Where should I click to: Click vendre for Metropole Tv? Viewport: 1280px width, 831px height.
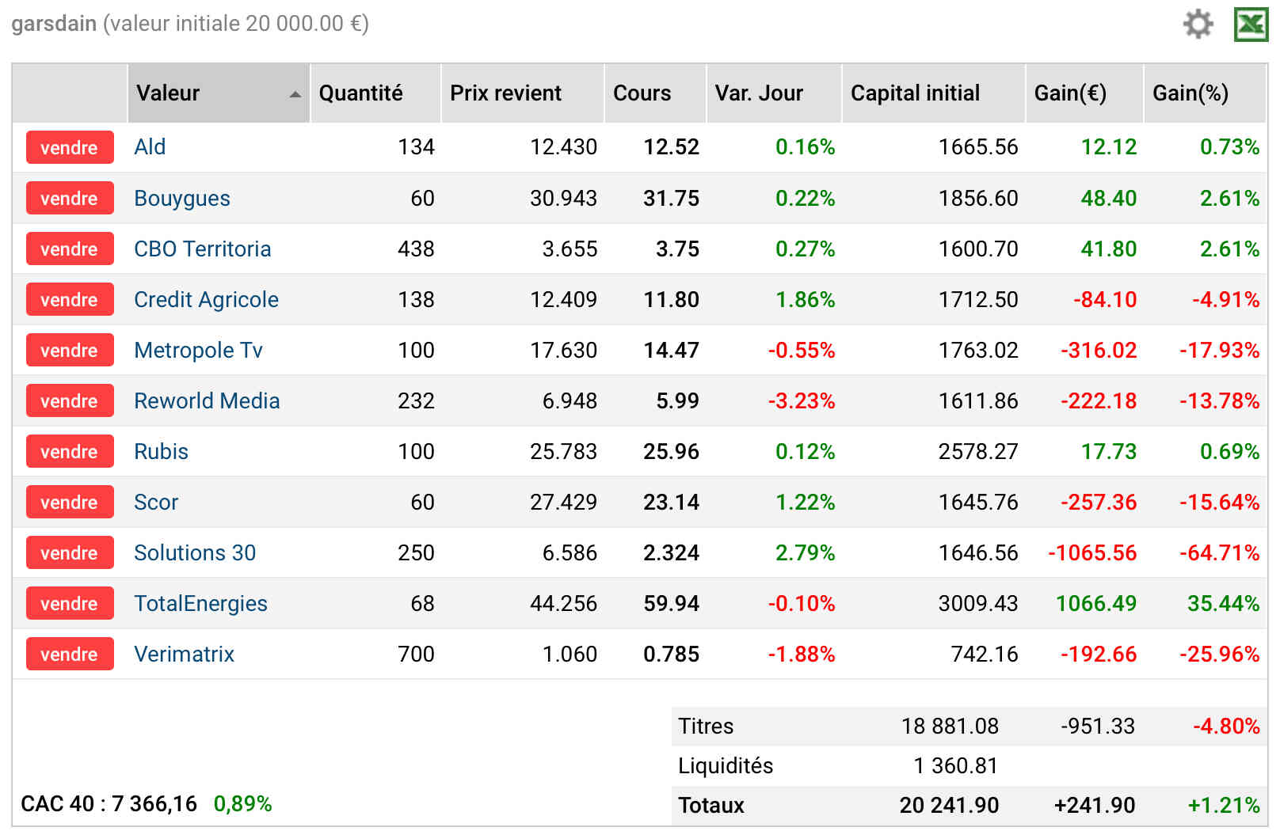(x=70, y=350)
